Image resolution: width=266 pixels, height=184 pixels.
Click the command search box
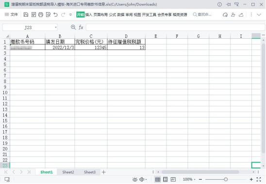202,15
